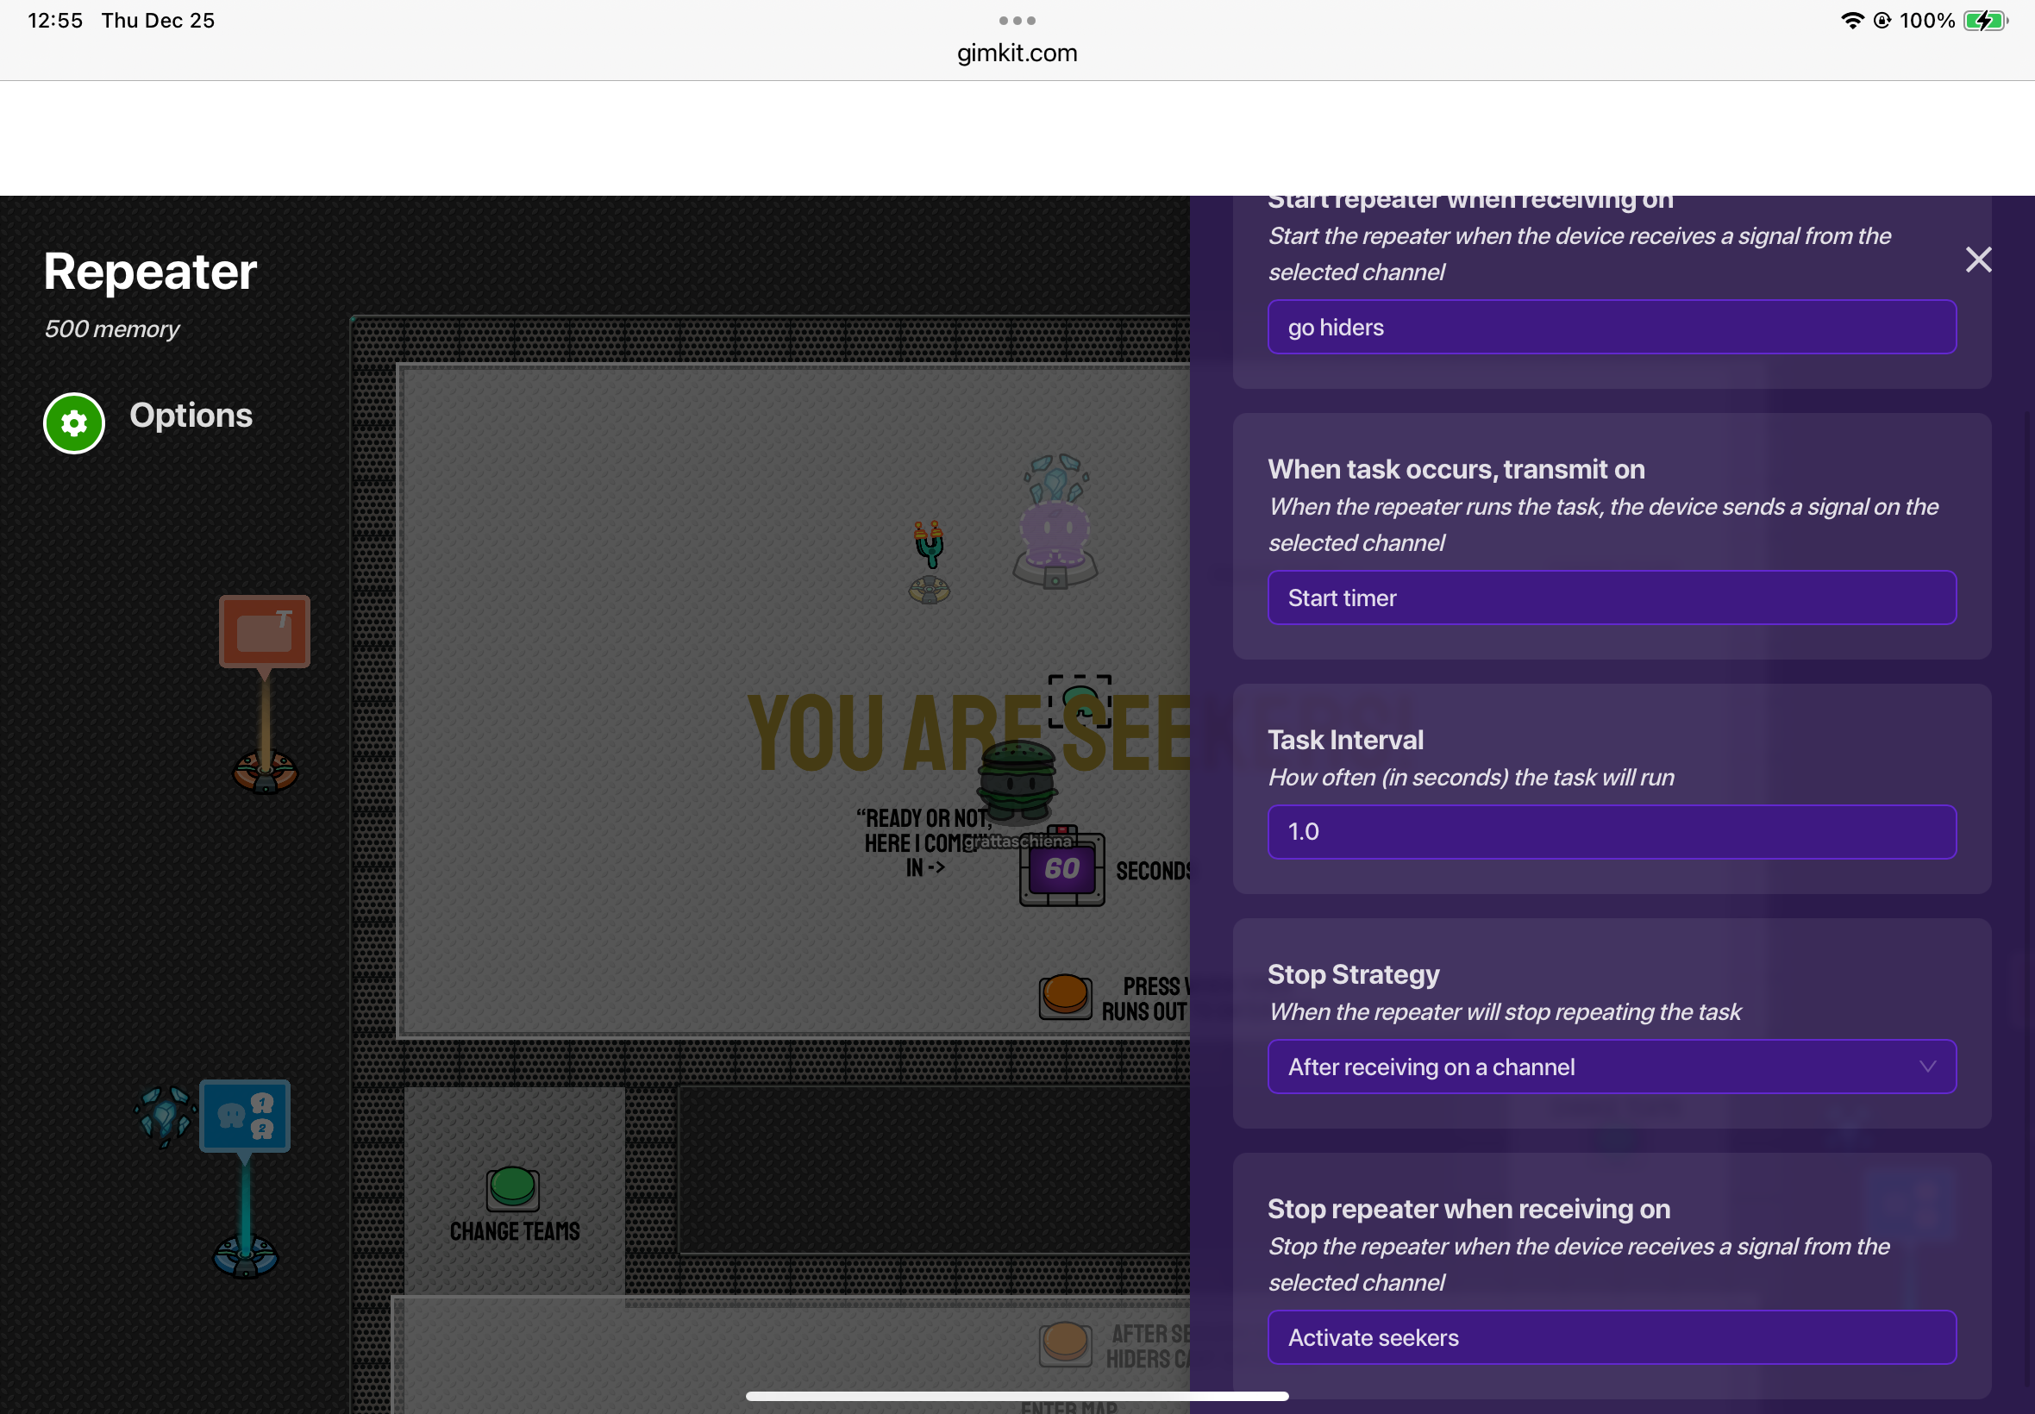This screenshot has height=1414, width=2035.
Task: Edit the 'Start timer' transmit channel field
Action: (1612, 598)
